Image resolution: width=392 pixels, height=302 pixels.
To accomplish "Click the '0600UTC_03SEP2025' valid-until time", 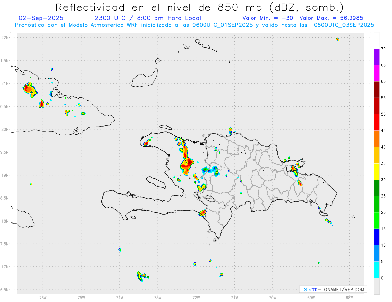I will (x=344, y=25).
